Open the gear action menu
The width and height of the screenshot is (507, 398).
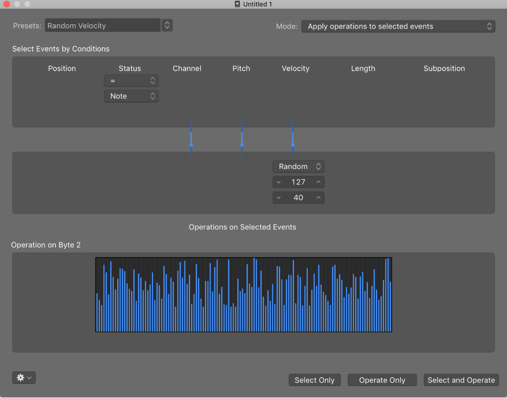coord(24,377)
